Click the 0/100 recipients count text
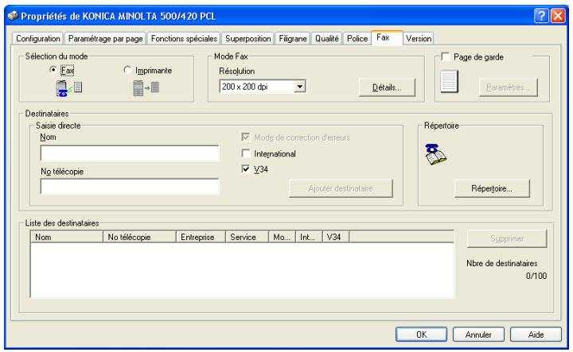Screen dimensions: 573x352 pyautogui.click(x=536, y=276)
